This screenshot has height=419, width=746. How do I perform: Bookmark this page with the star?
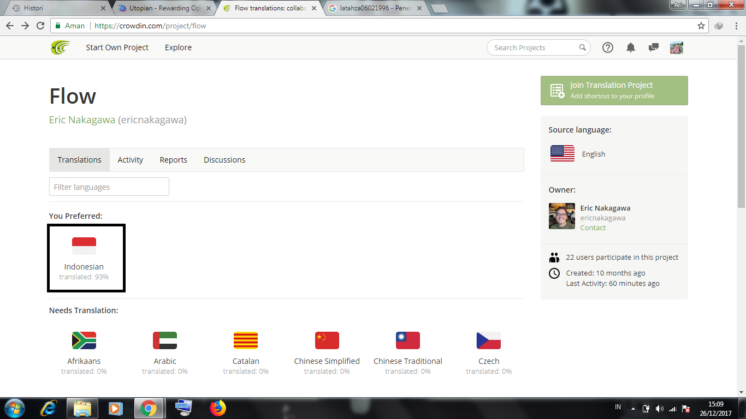pyautogui.click(x=701, y=26)
